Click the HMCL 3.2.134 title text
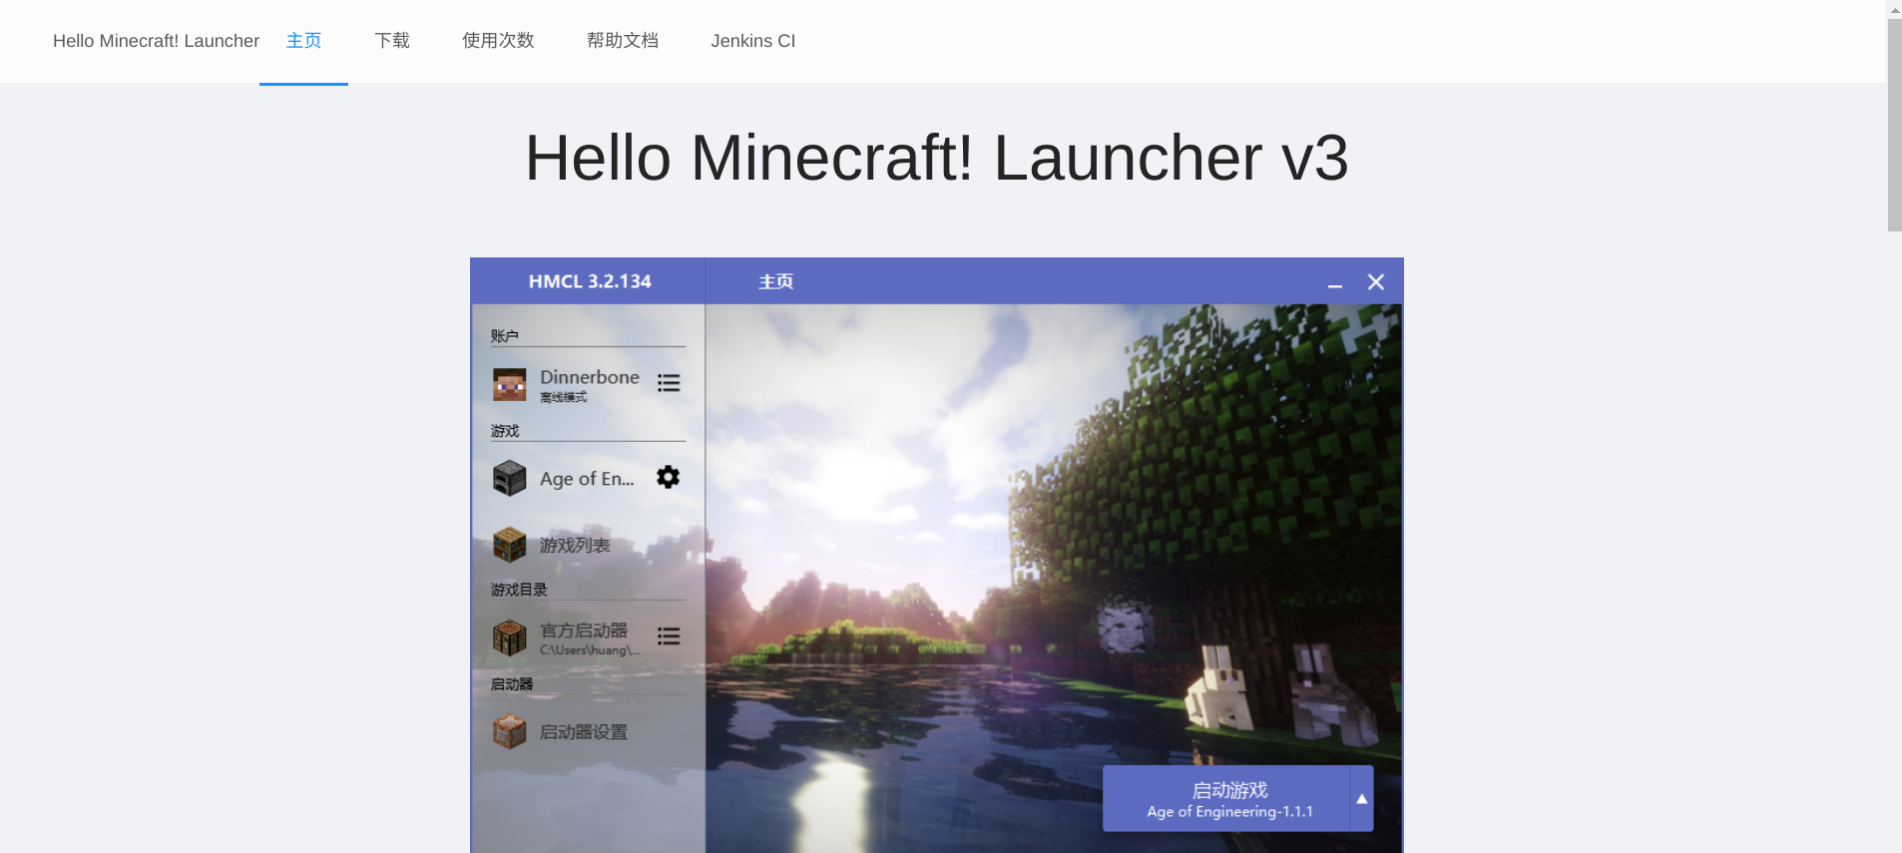This screenshot has width=1902, height=853. tap(590, 281)
